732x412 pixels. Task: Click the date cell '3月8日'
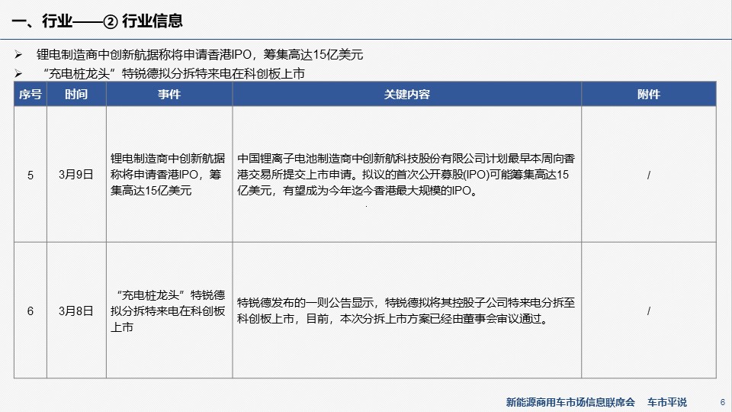pos(76,311)
